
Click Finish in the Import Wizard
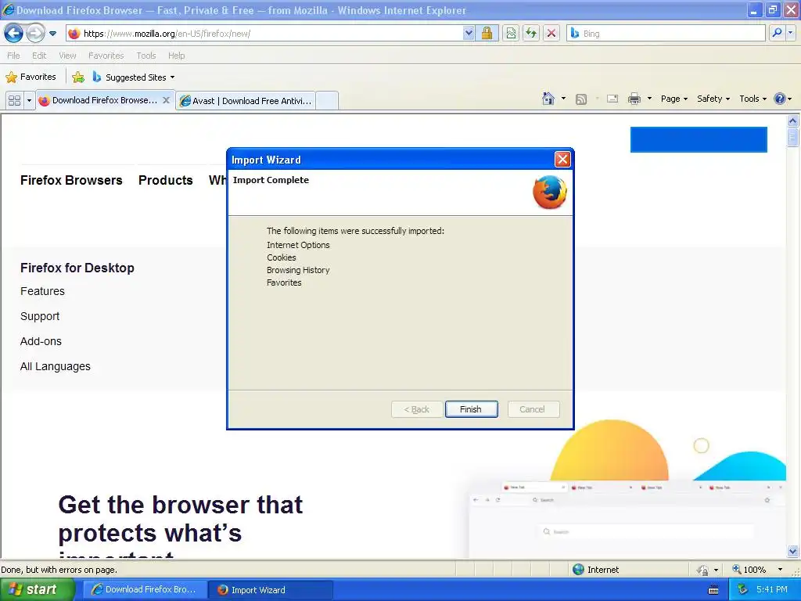tap(471, 409)
